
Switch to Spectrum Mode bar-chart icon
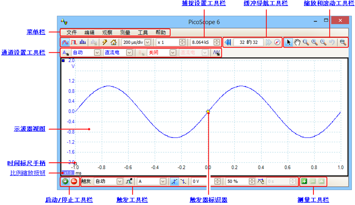coord(83,42)
